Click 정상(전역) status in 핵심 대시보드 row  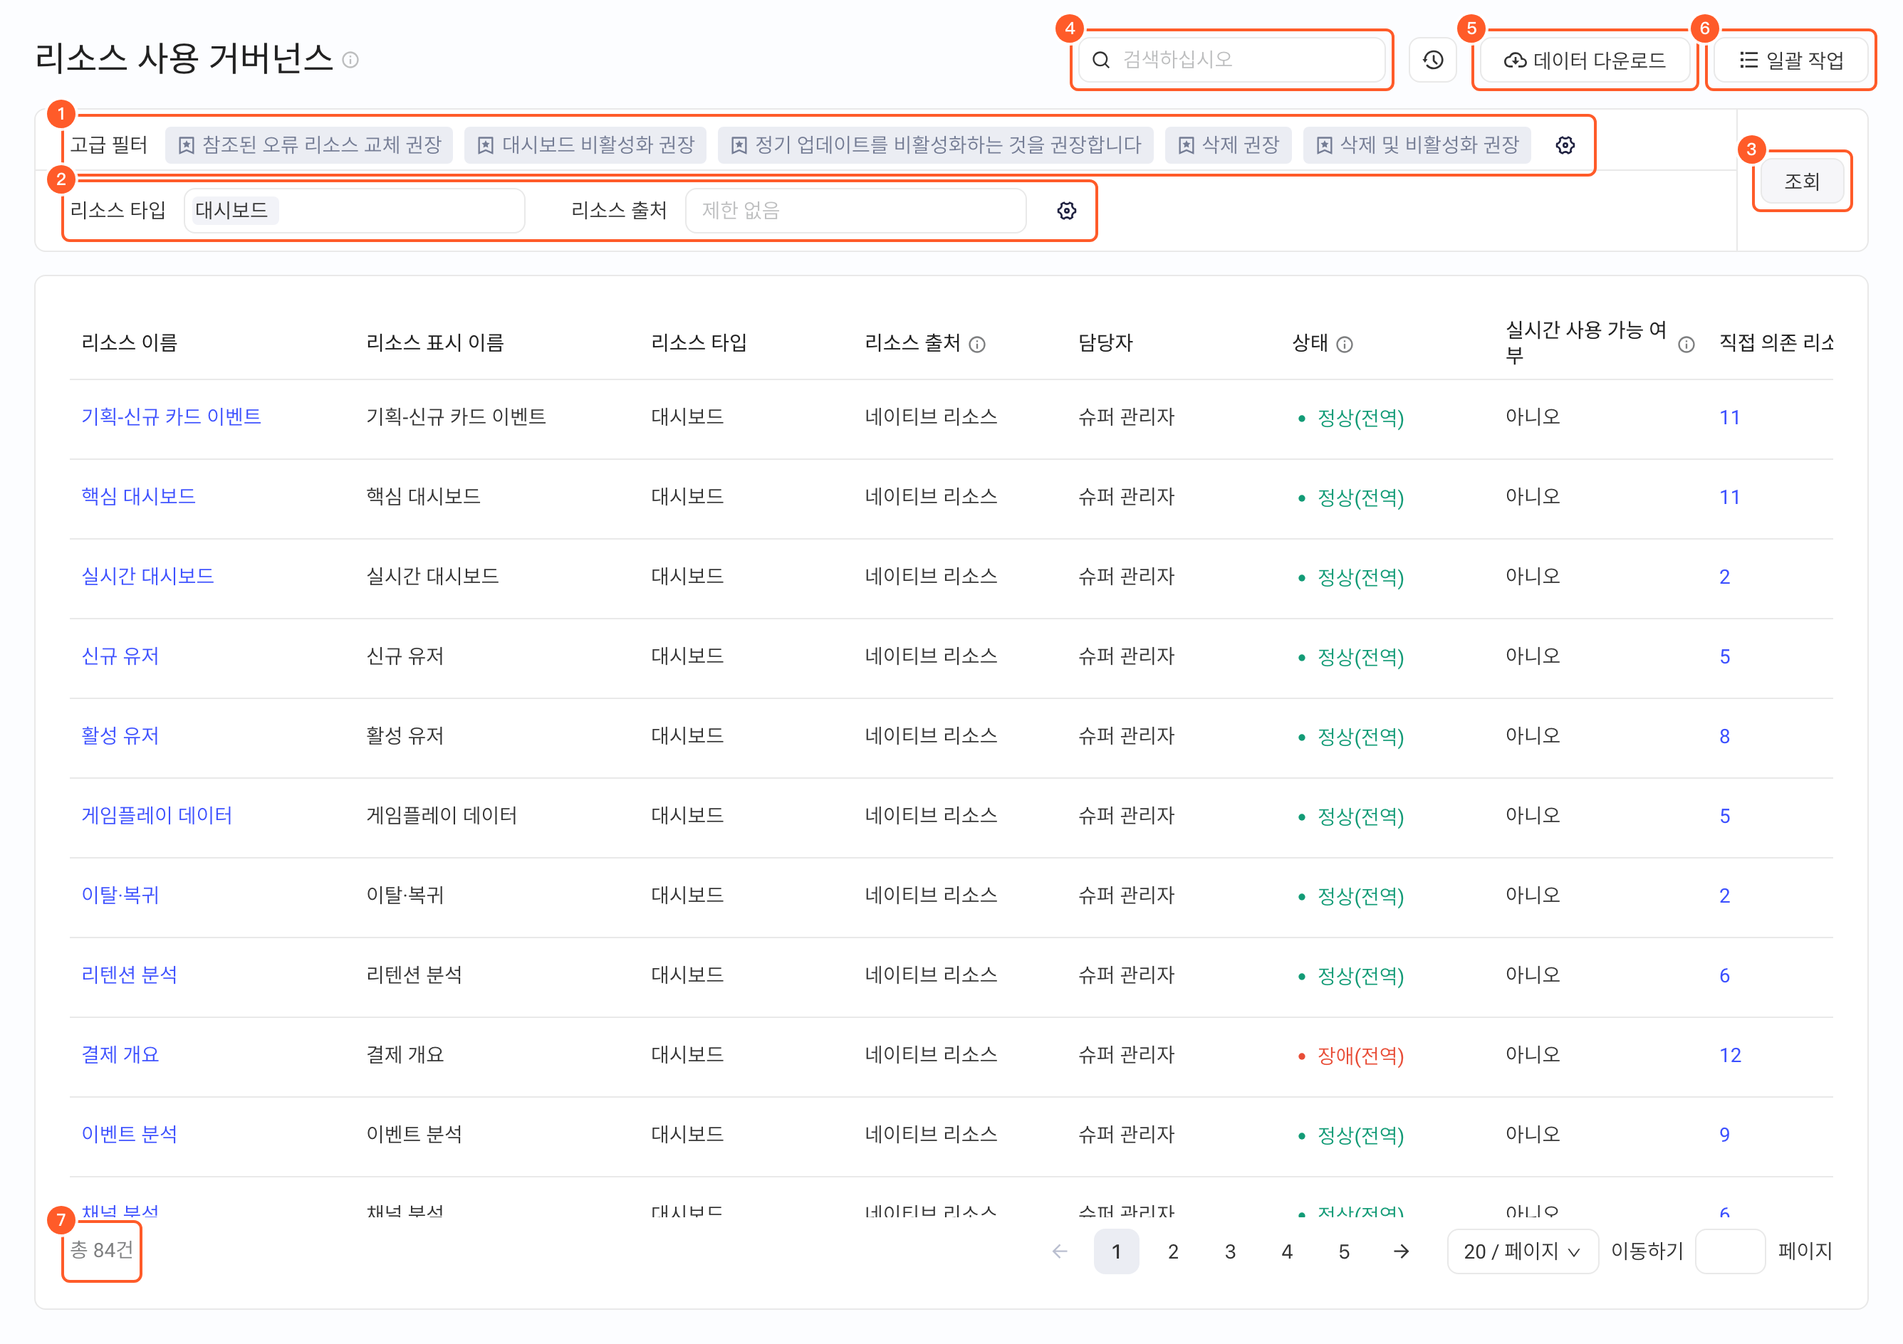(1360, 497)
